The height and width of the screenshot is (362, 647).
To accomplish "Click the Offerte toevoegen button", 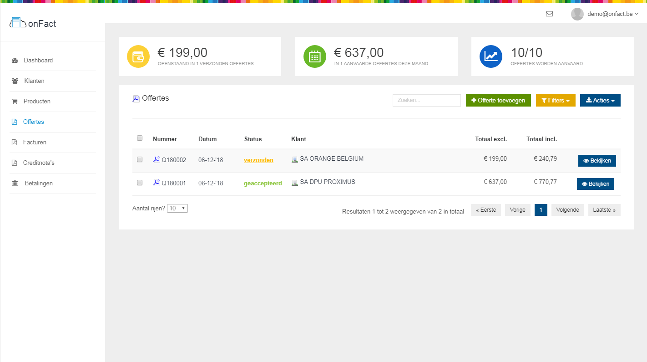I will [x=498, y=100].
